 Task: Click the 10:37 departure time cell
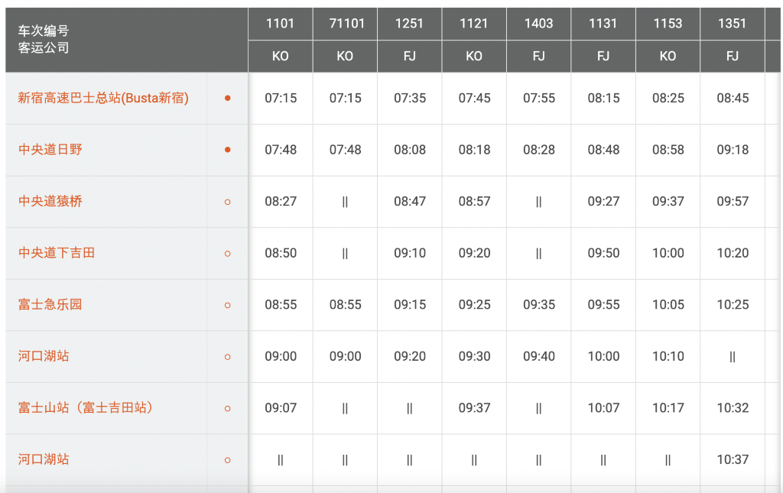coord(732,459)
